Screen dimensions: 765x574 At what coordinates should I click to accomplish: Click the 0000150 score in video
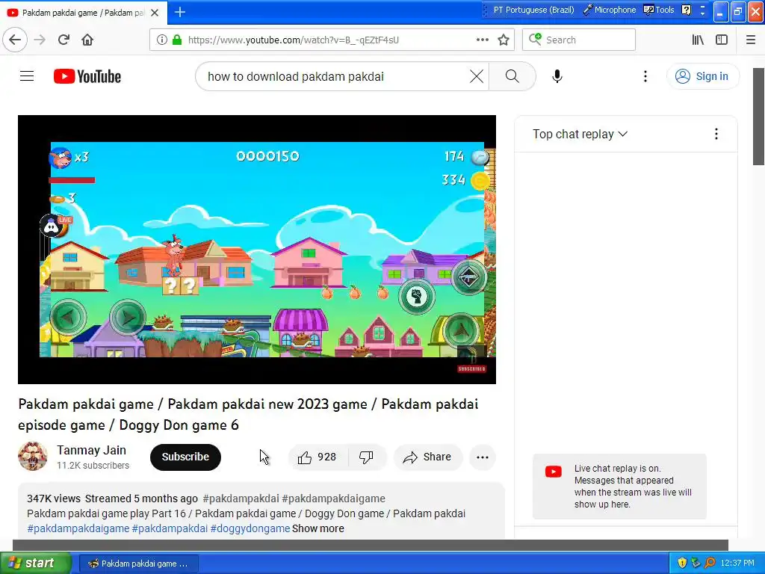268,156
